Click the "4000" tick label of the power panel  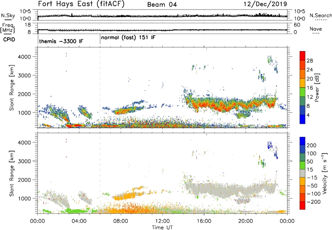click(24, 57)
